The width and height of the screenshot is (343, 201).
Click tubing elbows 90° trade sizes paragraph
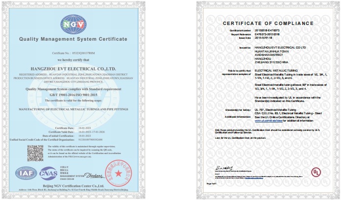coord(291,87)
